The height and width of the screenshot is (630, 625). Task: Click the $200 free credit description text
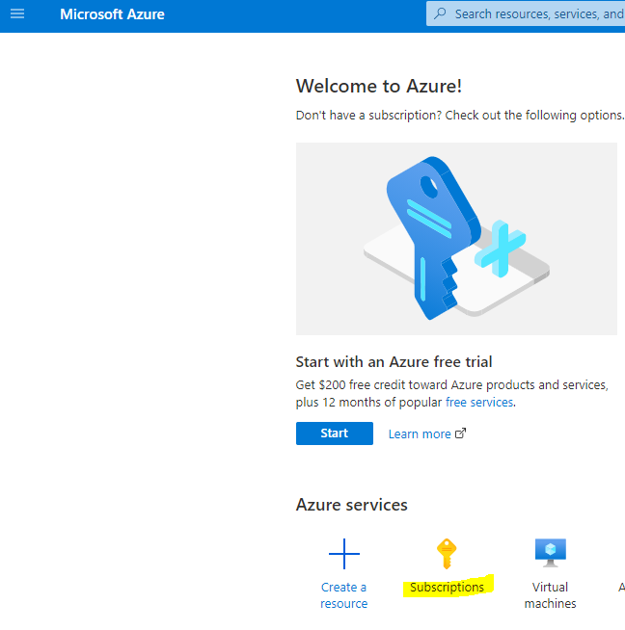coord(451,384)
